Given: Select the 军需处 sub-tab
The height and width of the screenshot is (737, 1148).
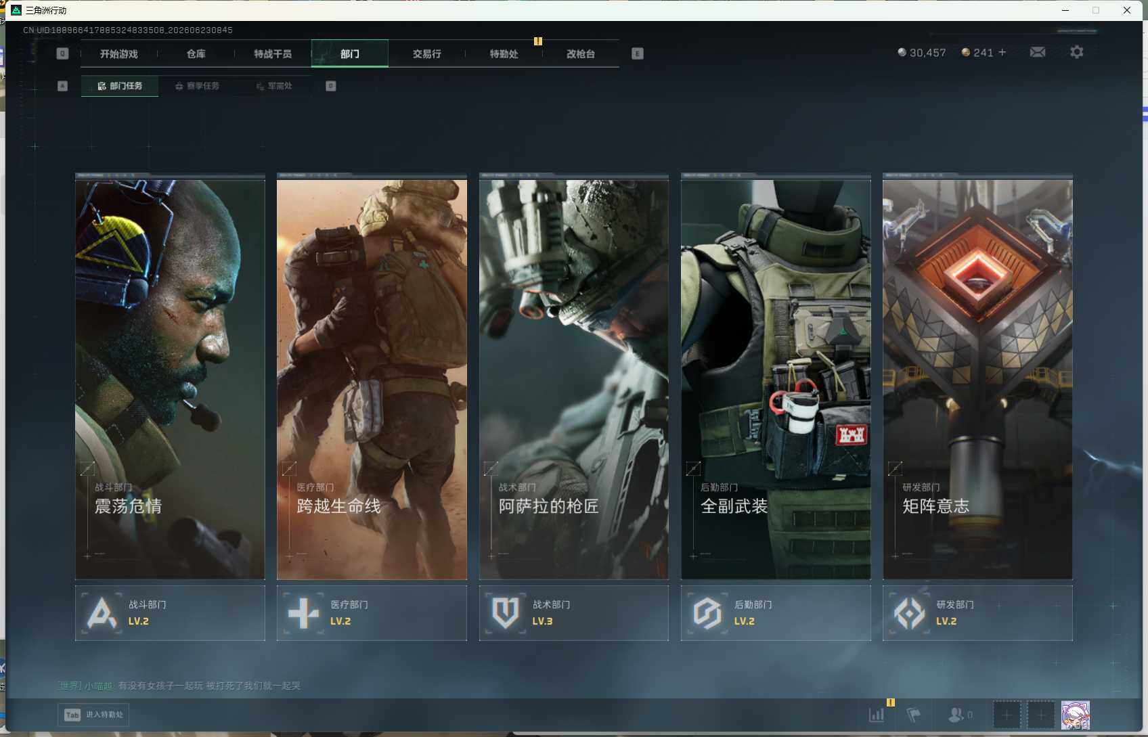Looking at the screenshot, I should (x=274, y=86).
